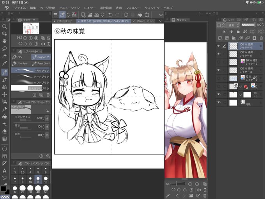
Task: Select the active Pen tool in toolbar
Action: tap(5, 72)
